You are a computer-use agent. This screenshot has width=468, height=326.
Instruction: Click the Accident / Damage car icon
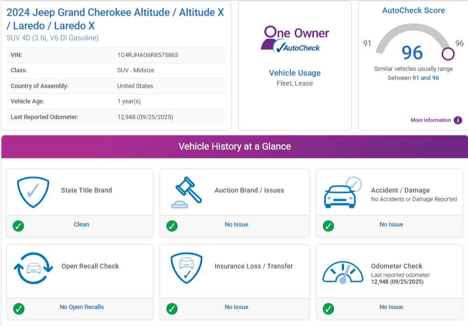pyautogui.click(x=342, y=192)
